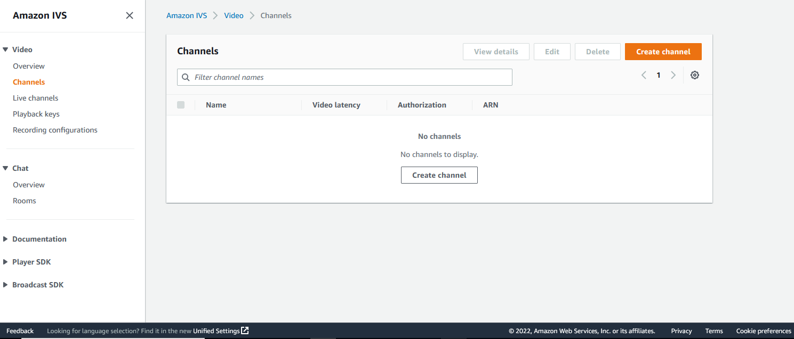Click the previous page arrow

[x=644, y=75]
